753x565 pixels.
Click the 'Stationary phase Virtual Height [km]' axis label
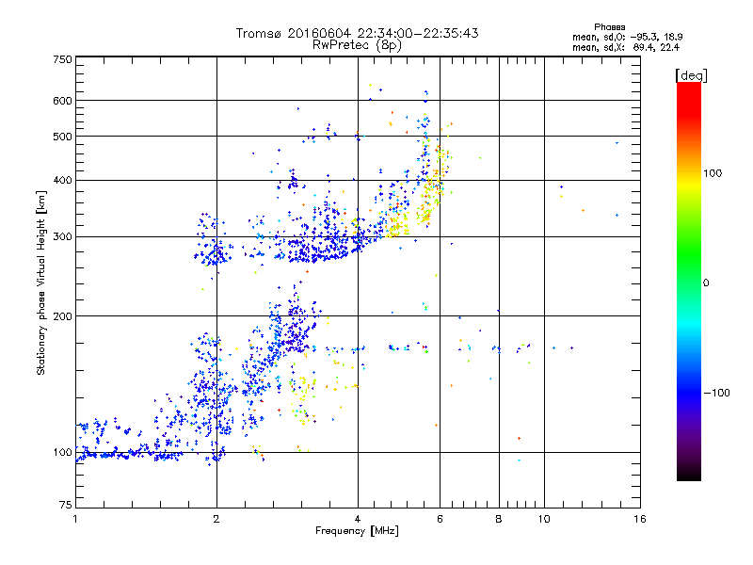click(x=41, y=282)
